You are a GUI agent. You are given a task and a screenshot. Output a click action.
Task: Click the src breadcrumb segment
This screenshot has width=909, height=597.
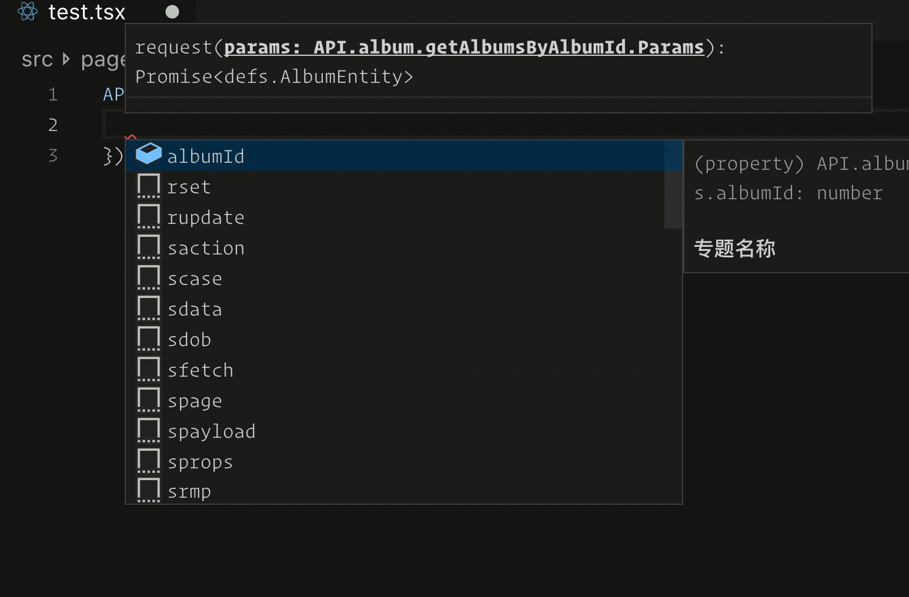pyautogui.click(x=37, y=59)
